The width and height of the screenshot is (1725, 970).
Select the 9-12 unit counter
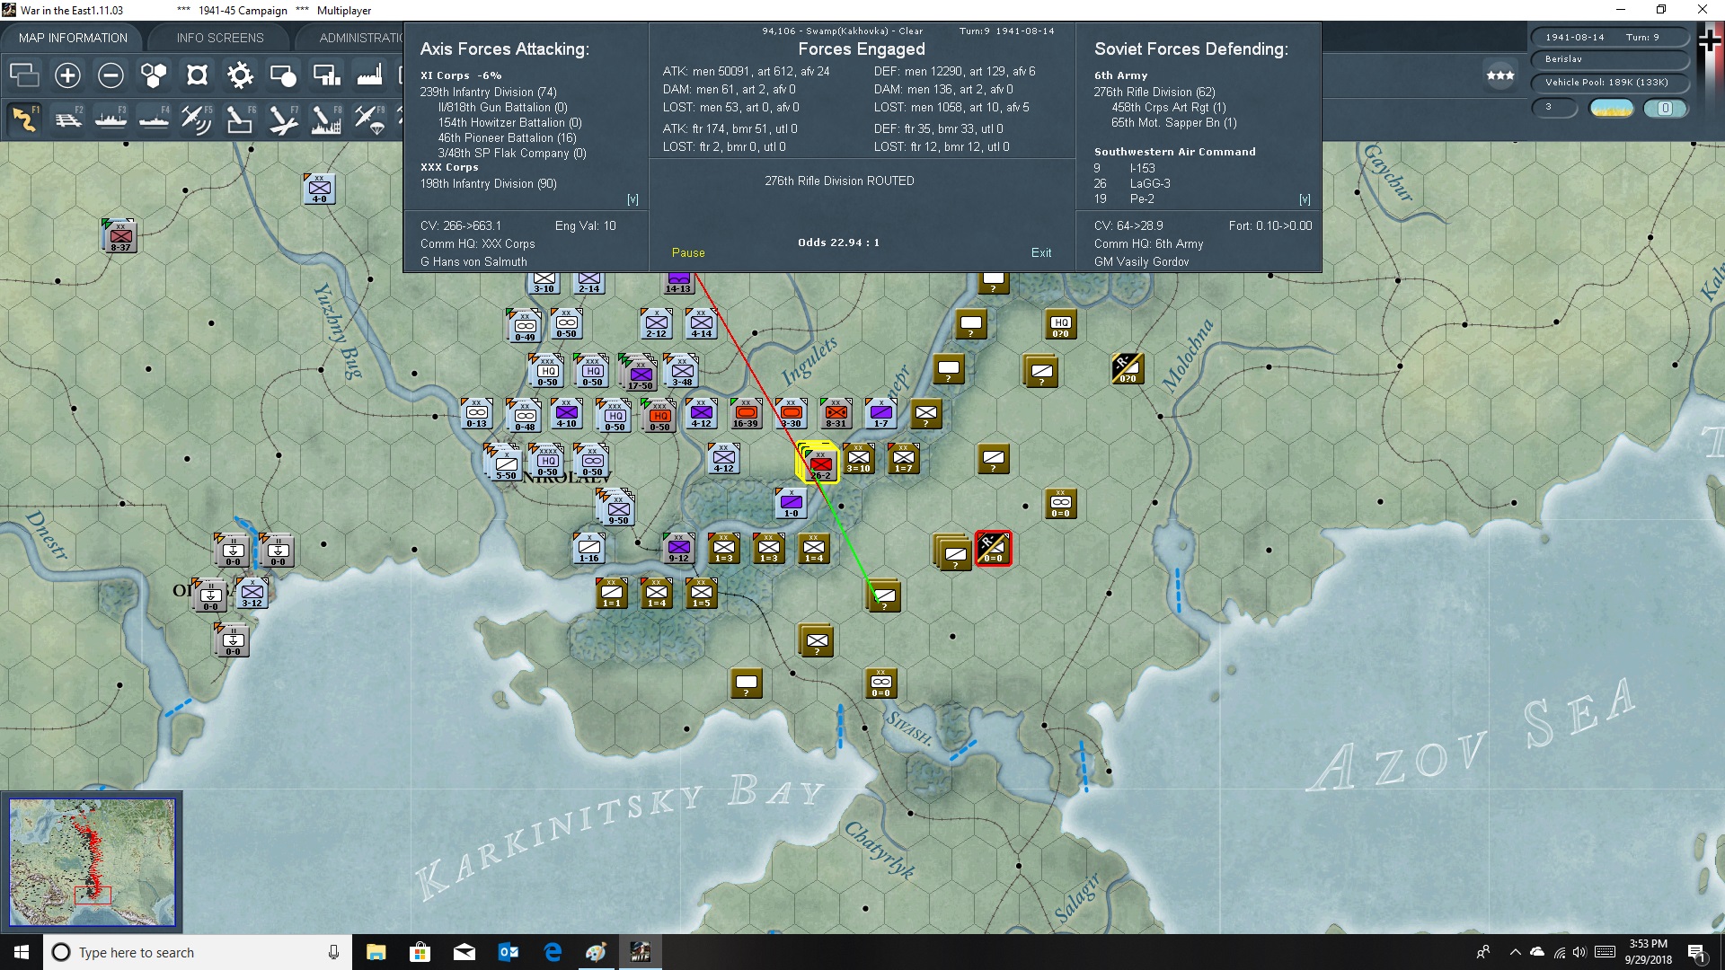(678, 548)
